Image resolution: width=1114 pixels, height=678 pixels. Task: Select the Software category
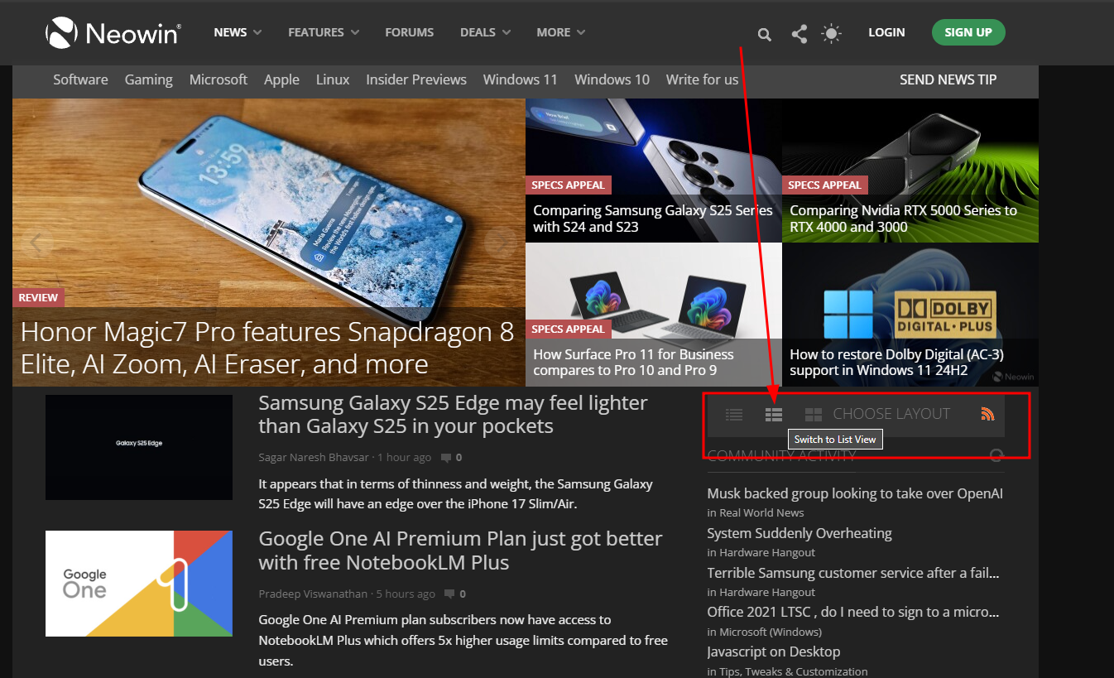pos(80,79)
